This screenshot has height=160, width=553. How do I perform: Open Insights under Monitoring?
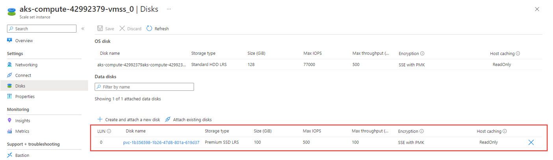[x=22, y=121]
